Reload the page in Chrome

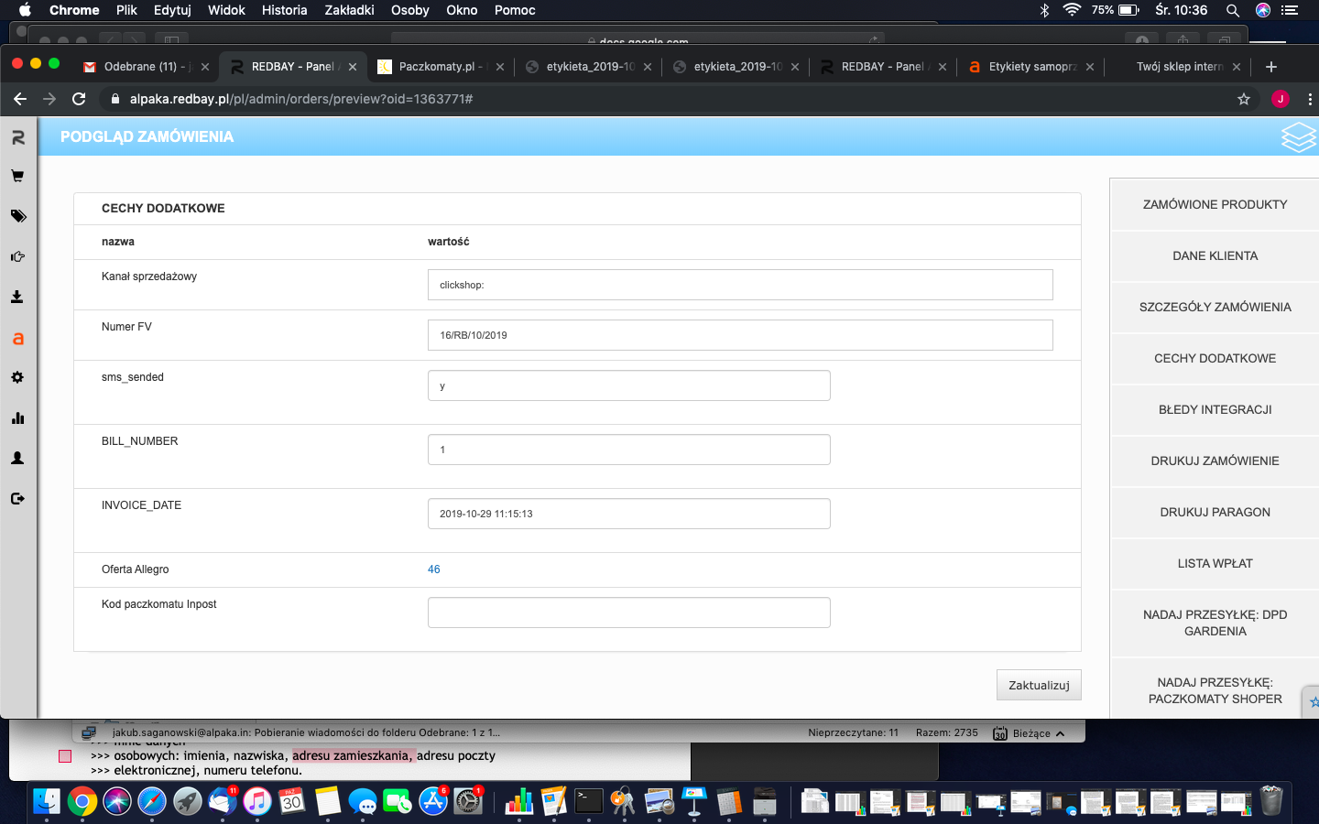point(79,99)
